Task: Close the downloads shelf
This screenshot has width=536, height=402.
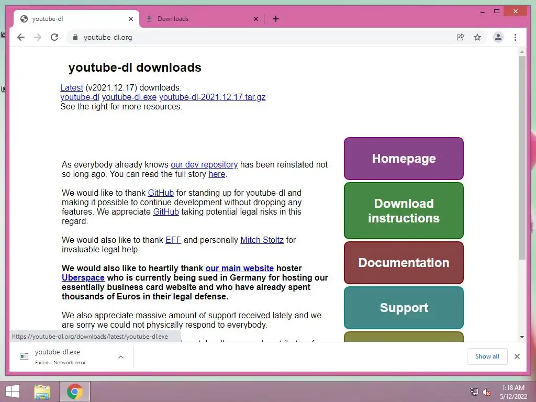Action: (517, 356)
